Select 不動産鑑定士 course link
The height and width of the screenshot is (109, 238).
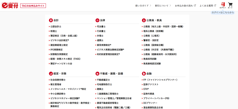pos(104,80)
